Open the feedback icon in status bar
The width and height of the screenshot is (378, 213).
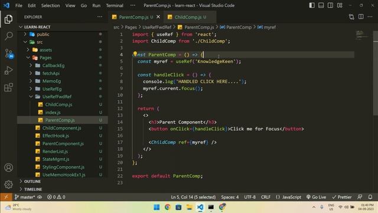coord(360,197)
